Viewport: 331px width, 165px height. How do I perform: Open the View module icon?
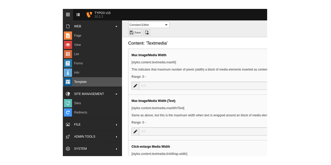(x=68, y=45)
